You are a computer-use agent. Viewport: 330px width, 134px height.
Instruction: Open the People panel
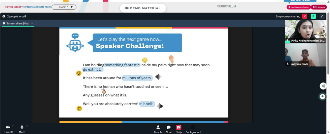[158, 129]
